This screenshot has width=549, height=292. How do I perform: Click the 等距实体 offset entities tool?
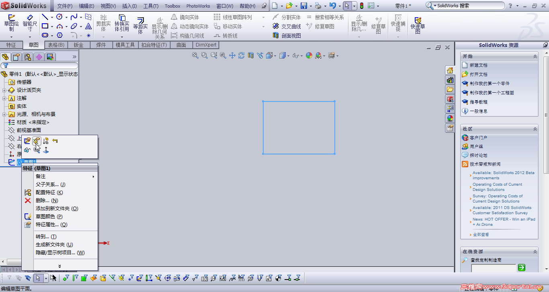point(141,25)
